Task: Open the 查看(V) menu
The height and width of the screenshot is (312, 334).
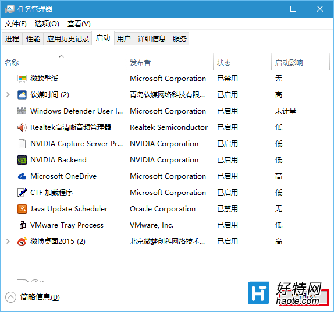Action: [x=79, y=24]
